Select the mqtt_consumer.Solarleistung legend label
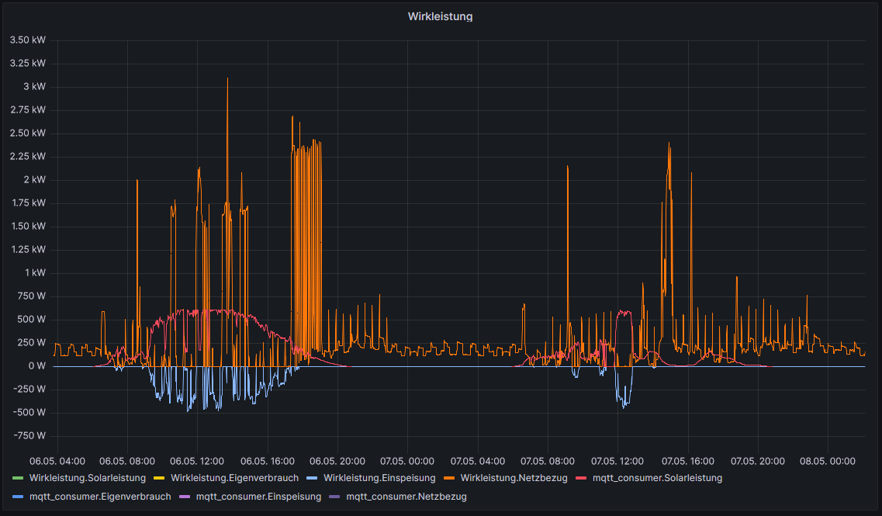The height and width of the screenshot is (516, 882). [x=657, y=478]
